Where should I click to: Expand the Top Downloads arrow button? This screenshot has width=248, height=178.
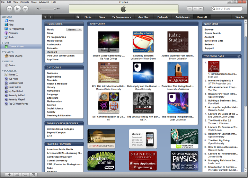[x=239, y=56]
